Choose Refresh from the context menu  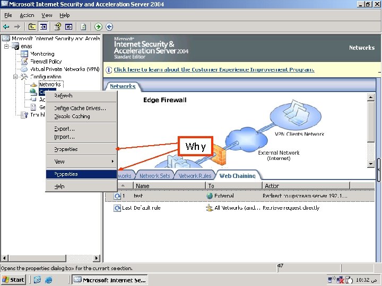point(81,95)
